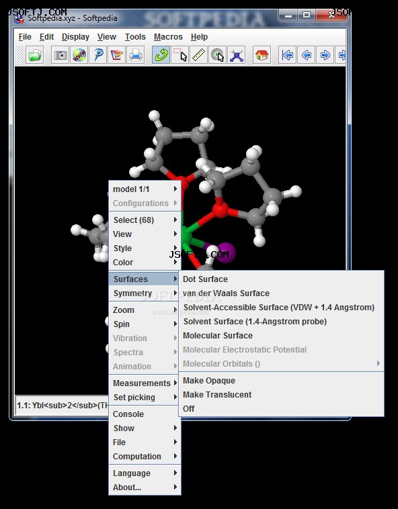The image size is (398, 509).
Task: Expand the Style submenu
Action: [145, 248]
